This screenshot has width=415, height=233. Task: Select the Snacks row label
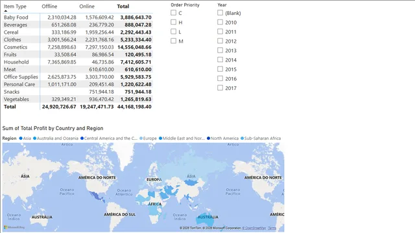[x=12, y=92]
